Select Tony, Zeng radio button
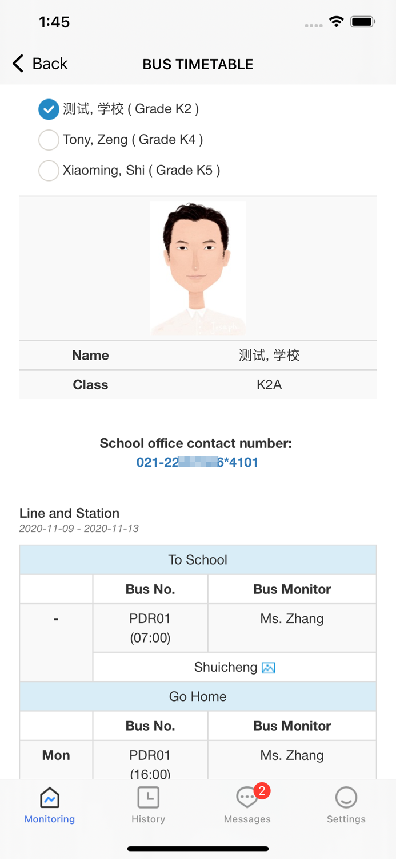This screenshot has width=396, height=859. (49, 140)
